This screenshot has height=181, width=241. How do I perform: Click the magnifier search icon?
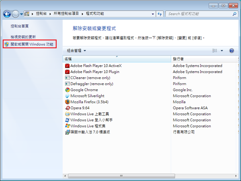click(x=234, y=14)
